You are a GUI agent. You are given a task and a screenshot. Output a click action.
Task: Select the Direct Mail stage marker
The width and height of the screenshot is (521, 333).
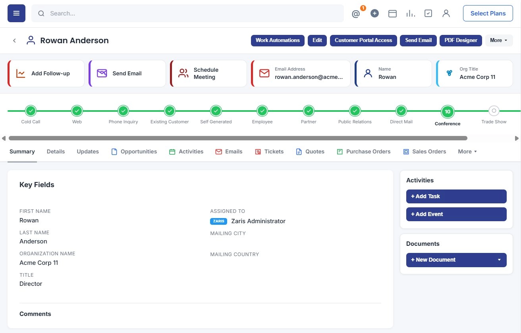401,111
